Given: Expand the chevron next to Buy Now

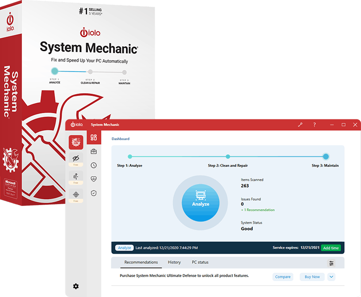Looking at the screenshot, I should click(331, 277).
